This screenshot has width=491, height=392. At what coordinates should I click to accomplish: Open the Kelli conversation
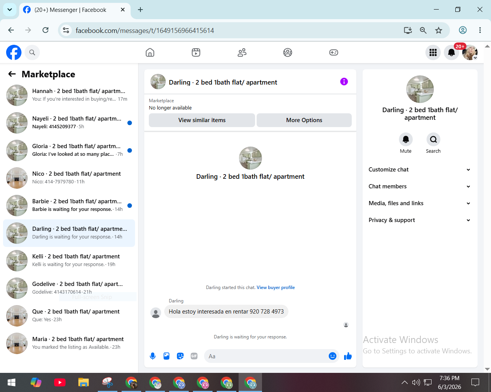pos(69,261)
